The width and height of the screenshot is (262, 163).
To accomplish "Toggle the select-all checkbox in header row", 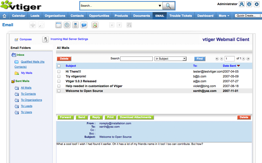I will coord(59,66).
